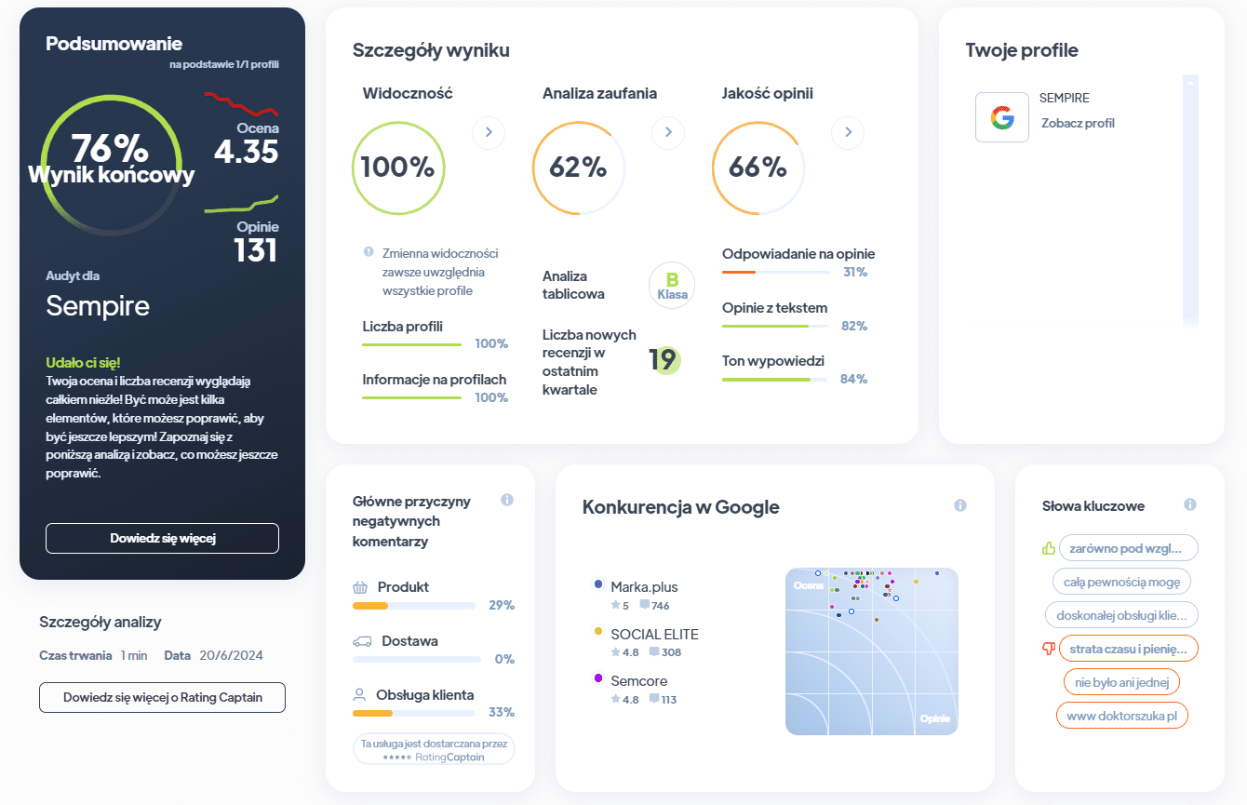Click info icon beside Główne przyczyny negatywnych komentarzy

point(507,500)
